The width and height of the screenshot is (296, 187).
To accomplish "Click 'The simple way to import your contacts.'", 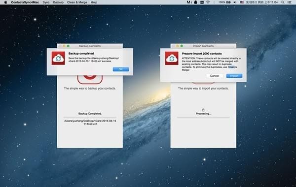I will (x=203, y=88).
